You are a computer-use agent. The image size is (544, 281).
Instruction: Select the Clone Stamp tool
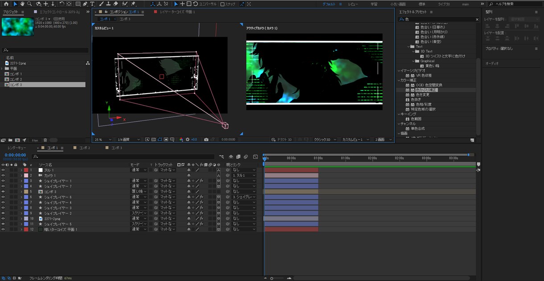[108, 4]
